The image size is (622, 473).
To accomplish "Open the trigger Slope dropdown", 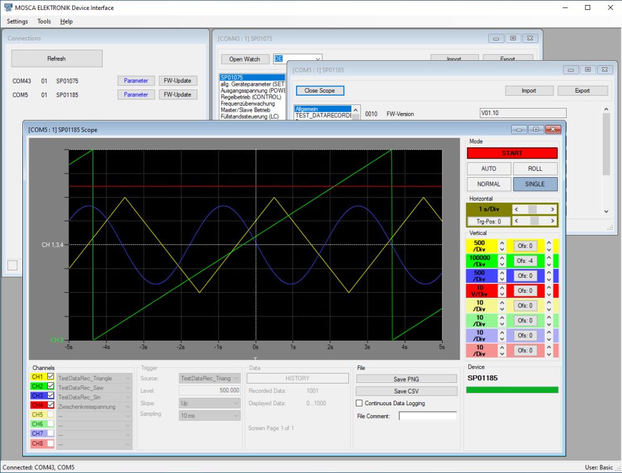I will click(x=210, y=403).
